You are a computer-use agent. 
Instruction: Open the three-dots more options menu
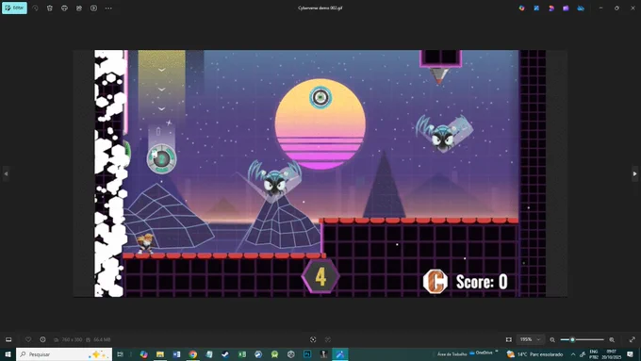[108, 8]
